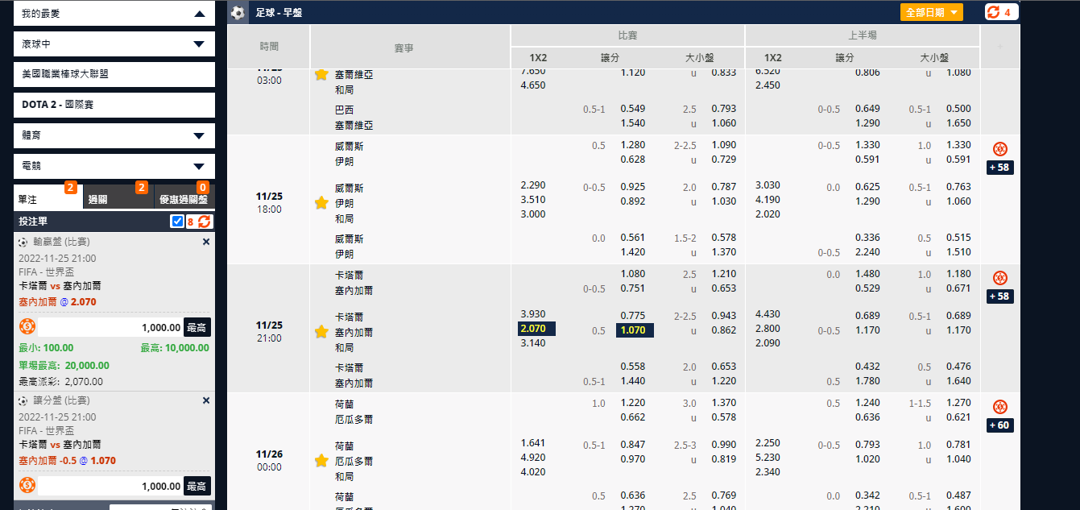The height and width of the screenshot is (510, 1080).
Task: Remove the 輸贏盤 bet from slip
Action: [x=205, y=242]
